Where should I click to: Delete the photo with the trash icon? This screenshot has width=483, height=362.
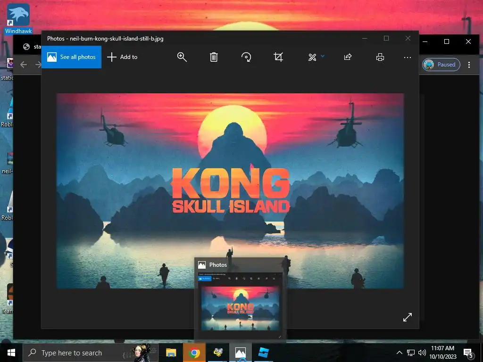coord(214,57)
